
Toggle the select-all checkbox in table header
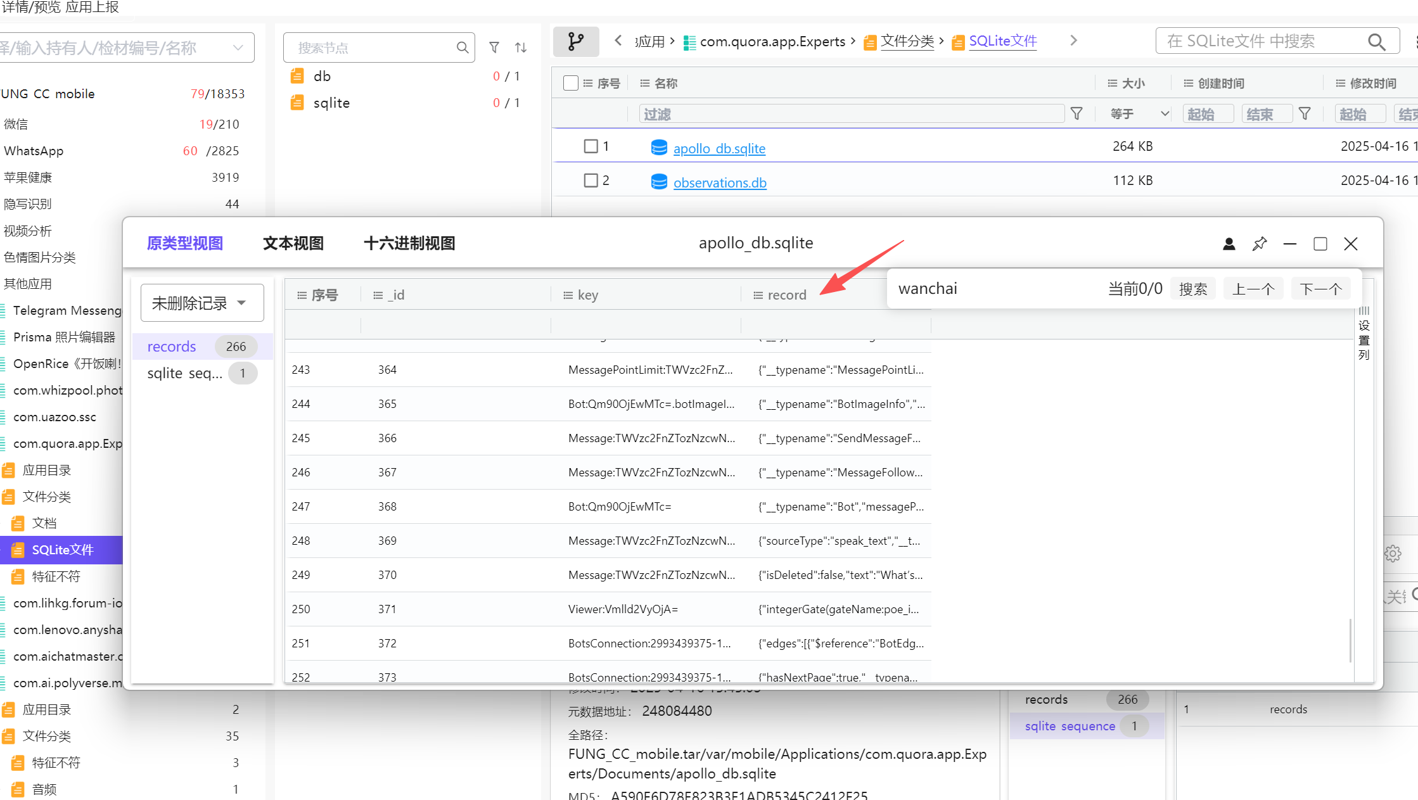click(x=570, y=83)
